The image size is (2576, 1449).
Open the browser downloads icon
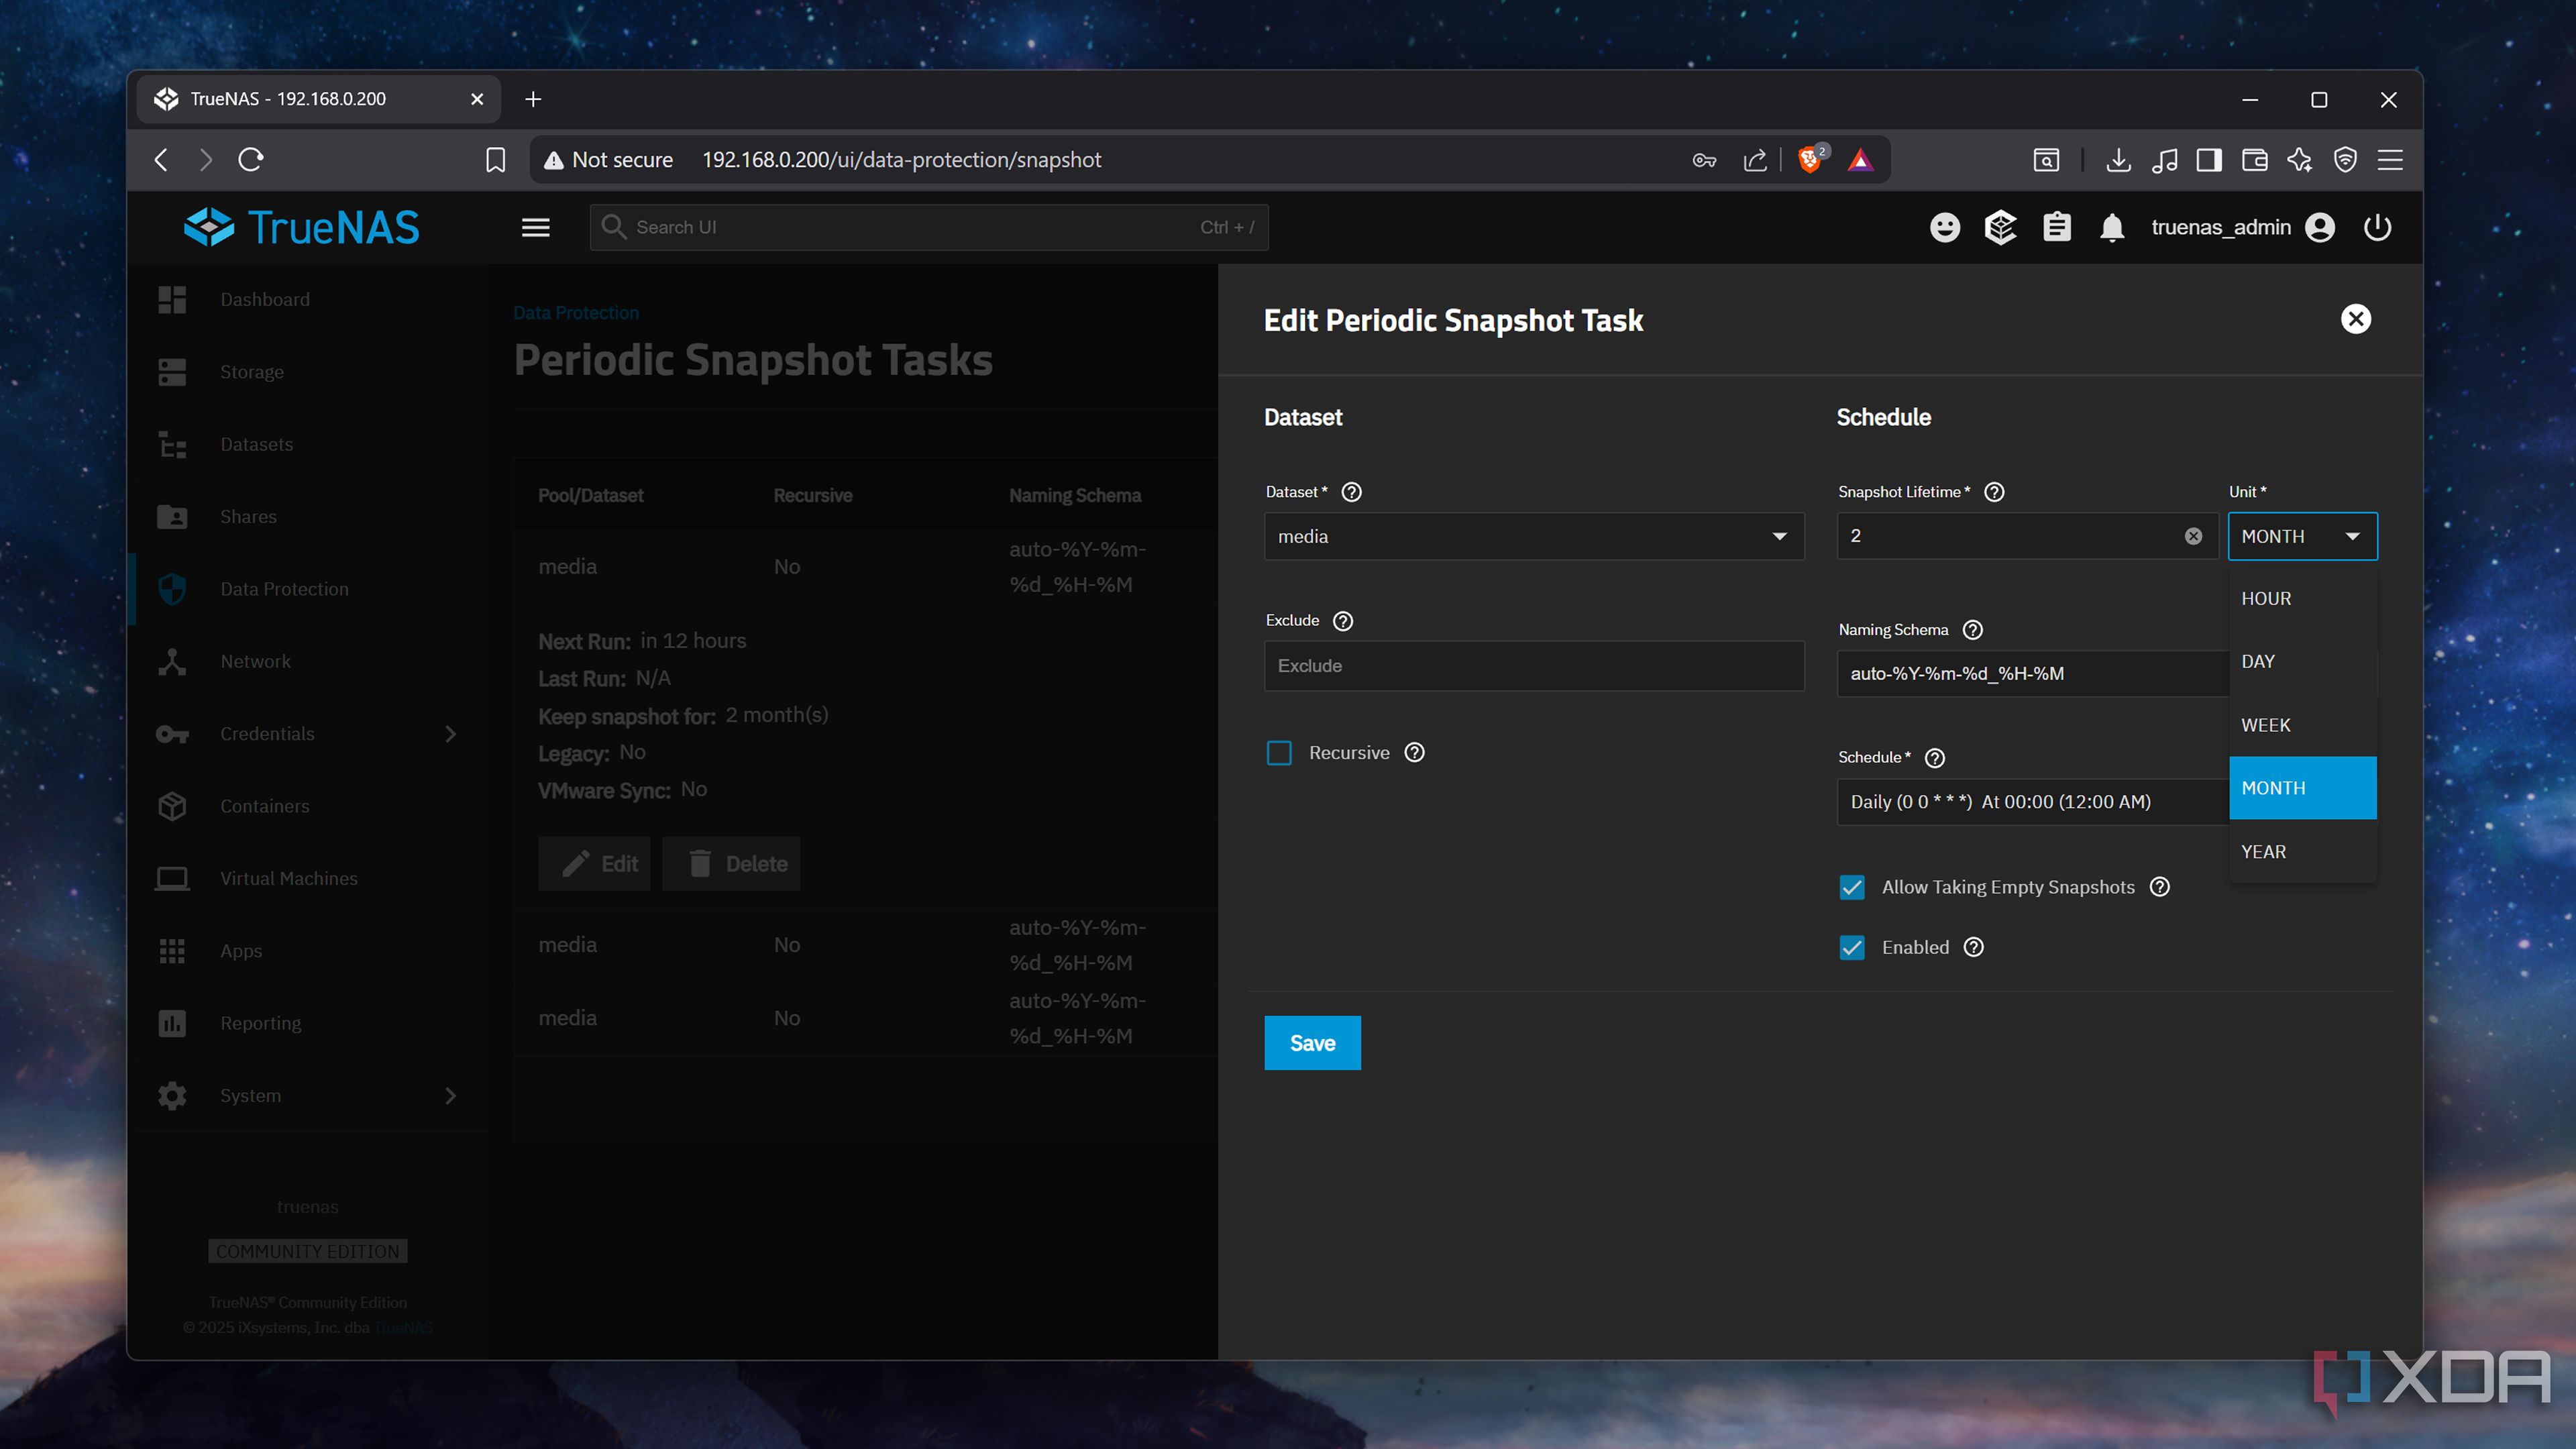click(2117, 160)
